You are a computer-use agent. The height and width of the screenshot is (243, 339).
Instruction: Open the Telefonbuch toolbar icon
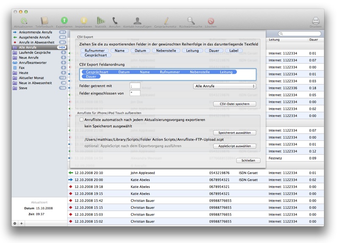pyautogui.click(x=44, y=21)
